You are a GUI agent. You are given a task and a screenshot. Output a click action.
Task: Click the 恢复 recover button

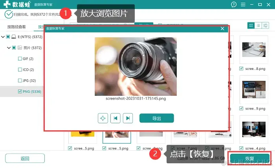(250, 159)
